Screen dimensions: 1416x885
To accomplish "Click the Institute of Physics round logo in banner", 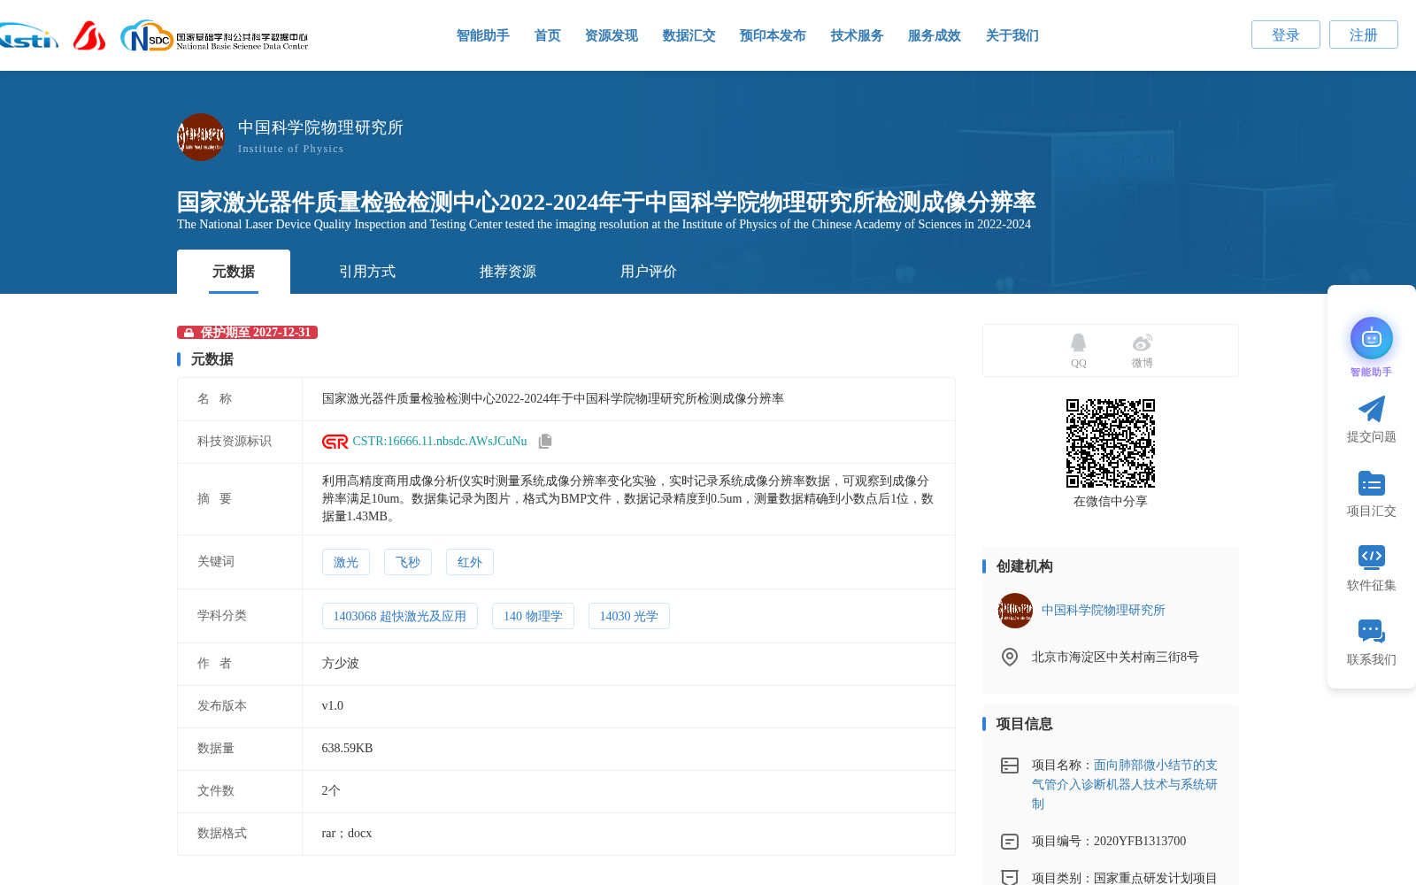I will click(201, 137).
